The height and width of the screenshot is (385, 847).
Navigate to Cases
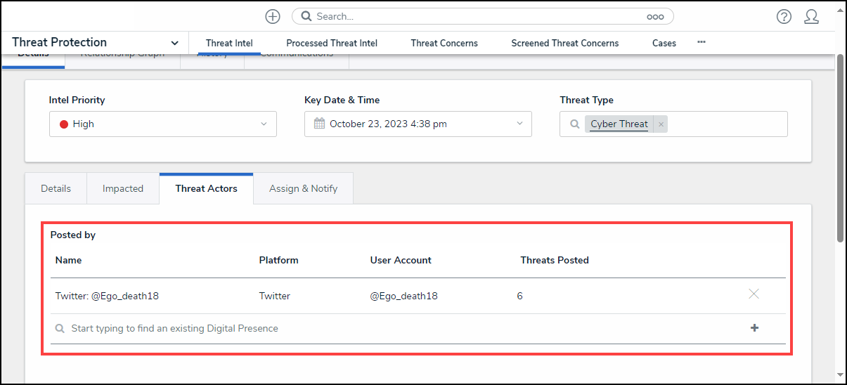point(664,43)
